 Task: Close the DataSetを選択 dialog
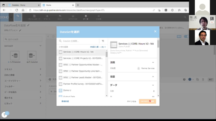155,31
